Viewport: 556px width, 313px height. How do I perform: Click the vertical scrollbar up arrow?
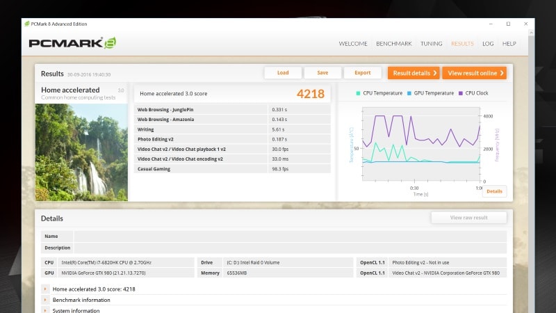(531, 33)
